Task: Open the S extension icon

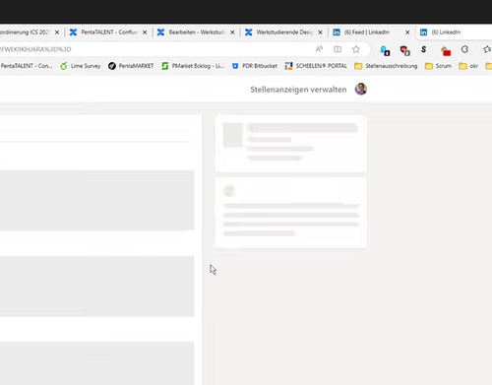Action: pos(424,49)
